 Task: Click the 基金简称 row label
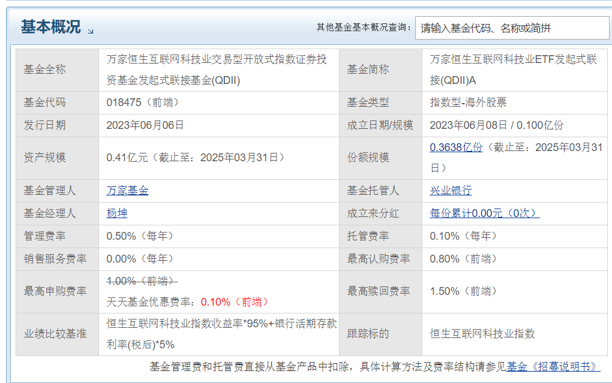coord(368,70)
